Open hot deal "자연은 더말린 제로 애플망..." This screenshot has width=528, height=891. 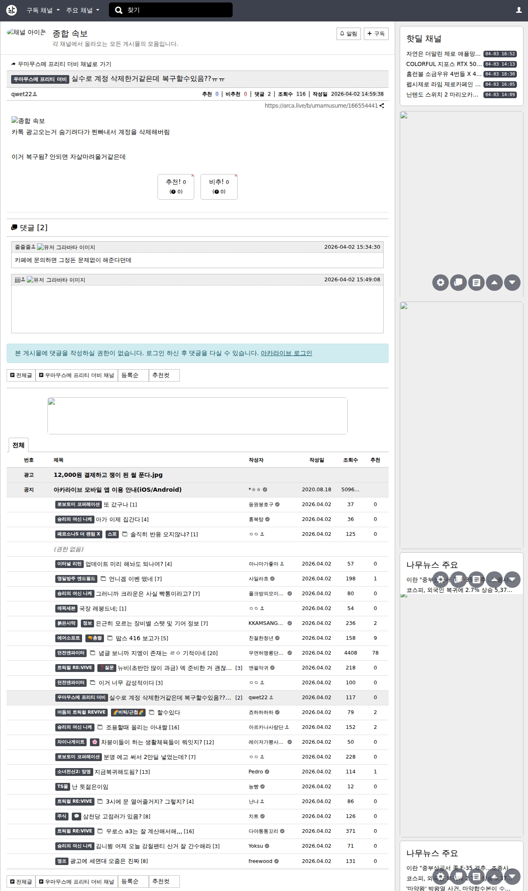(443, 54)
